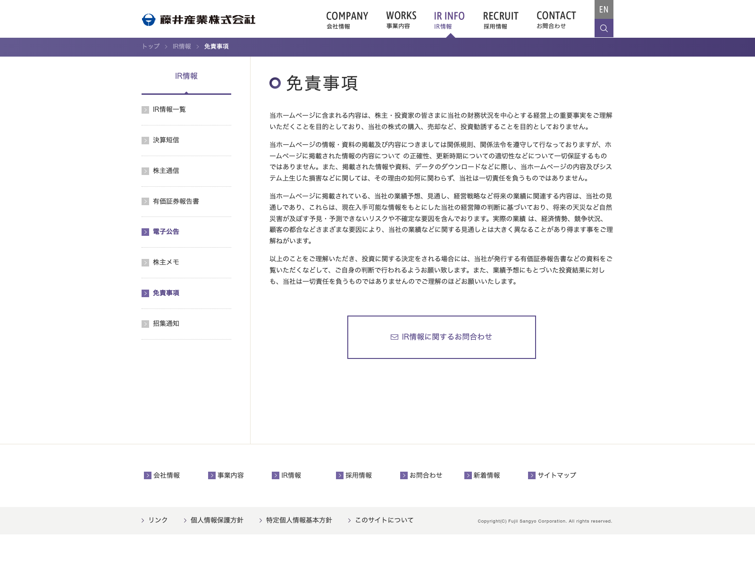
Task: Open IR情報一覧 in the sidebar
Action: 169,109
